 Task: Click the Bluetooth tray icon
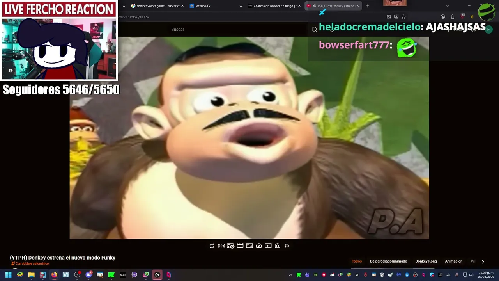tap(407, 275)
